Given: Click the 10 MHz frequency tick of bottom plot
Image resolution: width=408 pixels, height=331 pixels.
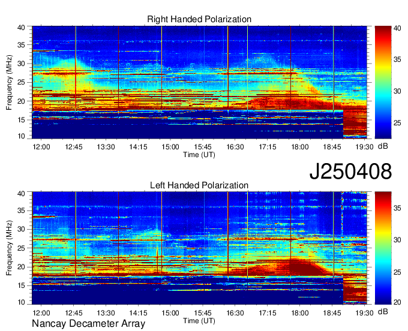Looking at the screenshot, I should (22, 302).
